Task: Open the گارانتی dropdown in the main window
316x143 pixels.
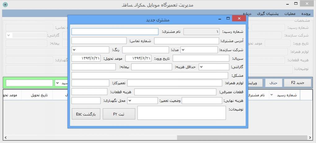Action: (8, 35)
